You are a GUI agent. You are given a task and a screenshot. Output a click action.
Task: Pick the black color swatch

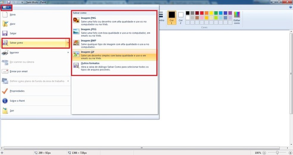point(188,13)
